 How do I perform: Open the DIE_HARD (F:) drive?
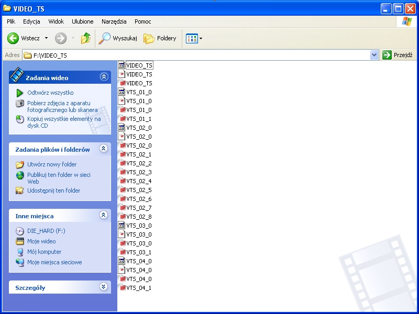tap(46, 231)
